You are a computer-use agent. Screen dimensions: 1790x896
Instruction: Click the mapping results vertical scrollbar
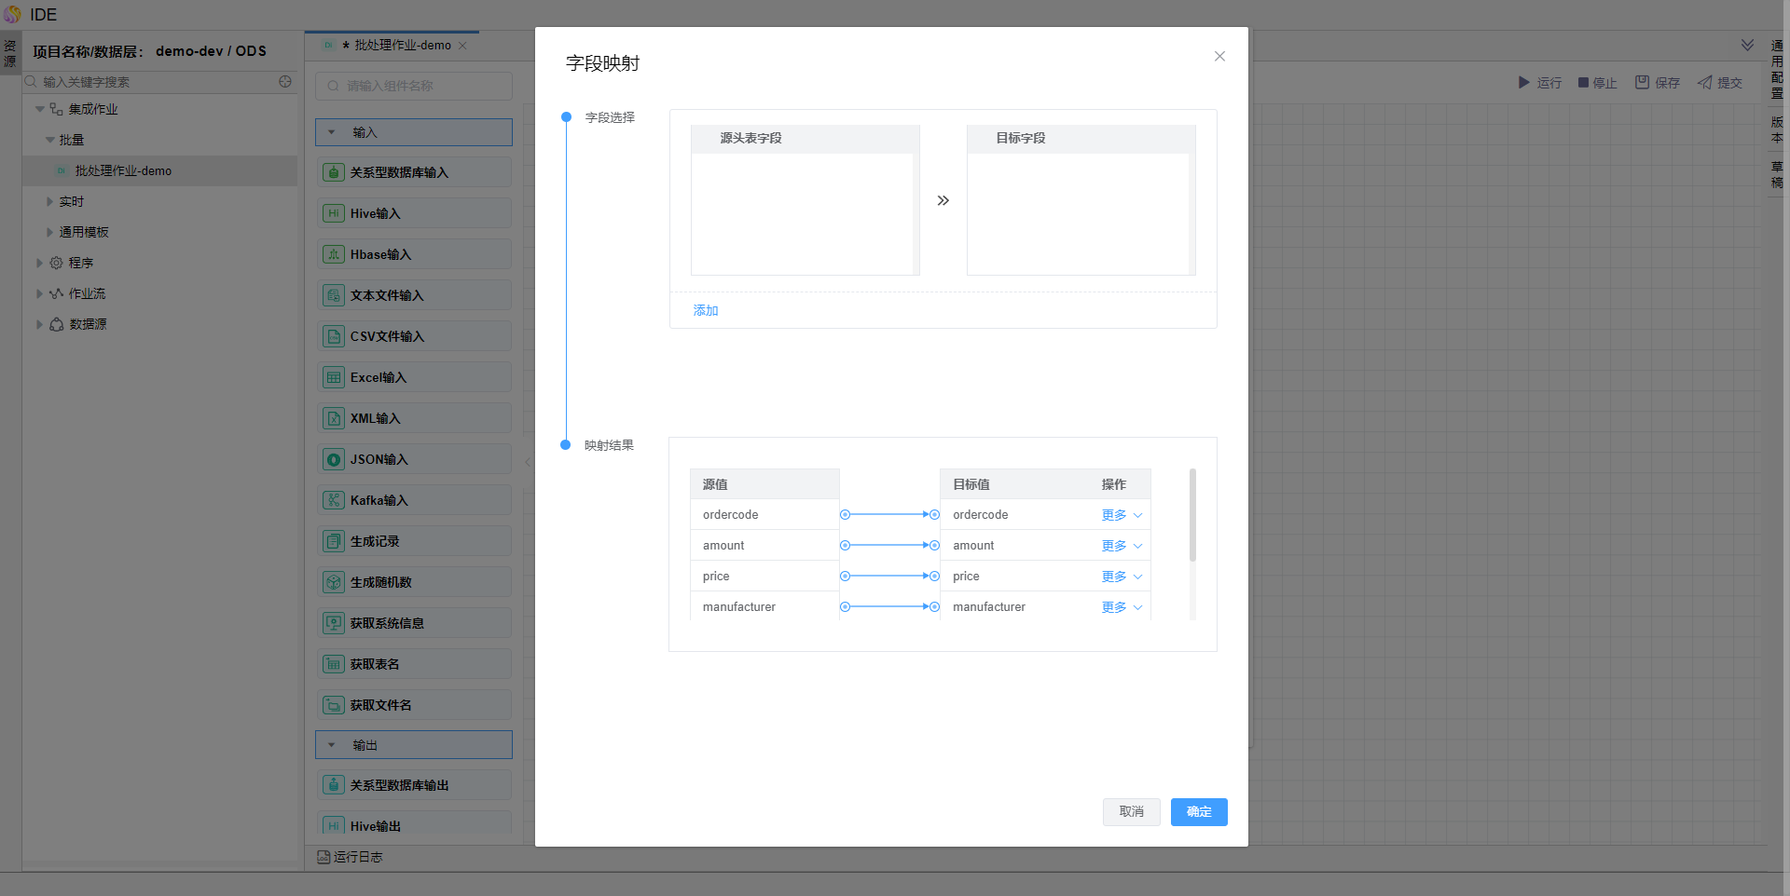click(x=1192, y=515)
